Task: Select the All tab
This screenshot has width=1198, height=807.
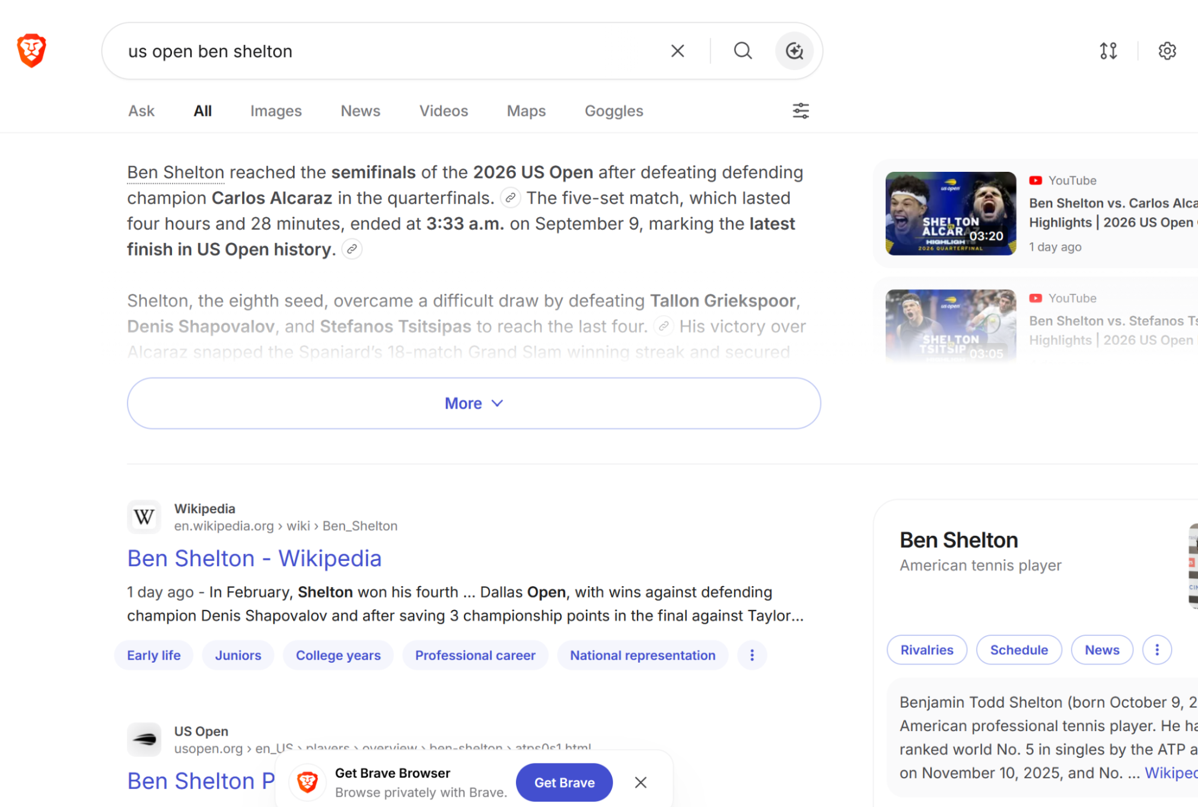Action: tap(203, 111)
